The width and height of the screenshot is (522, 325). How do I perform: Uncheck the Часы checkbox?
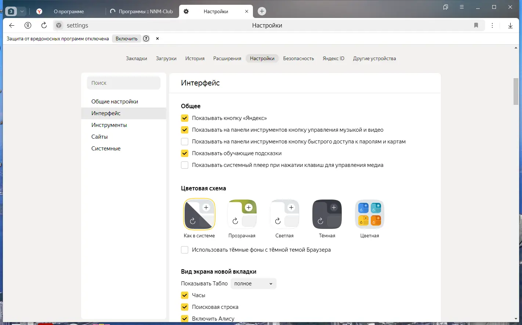click(185, 295)
